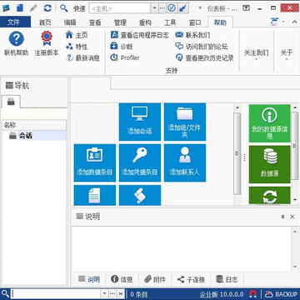Select the 附件 attachments tab
Screen dimensions: 300x300
point(155,279)
